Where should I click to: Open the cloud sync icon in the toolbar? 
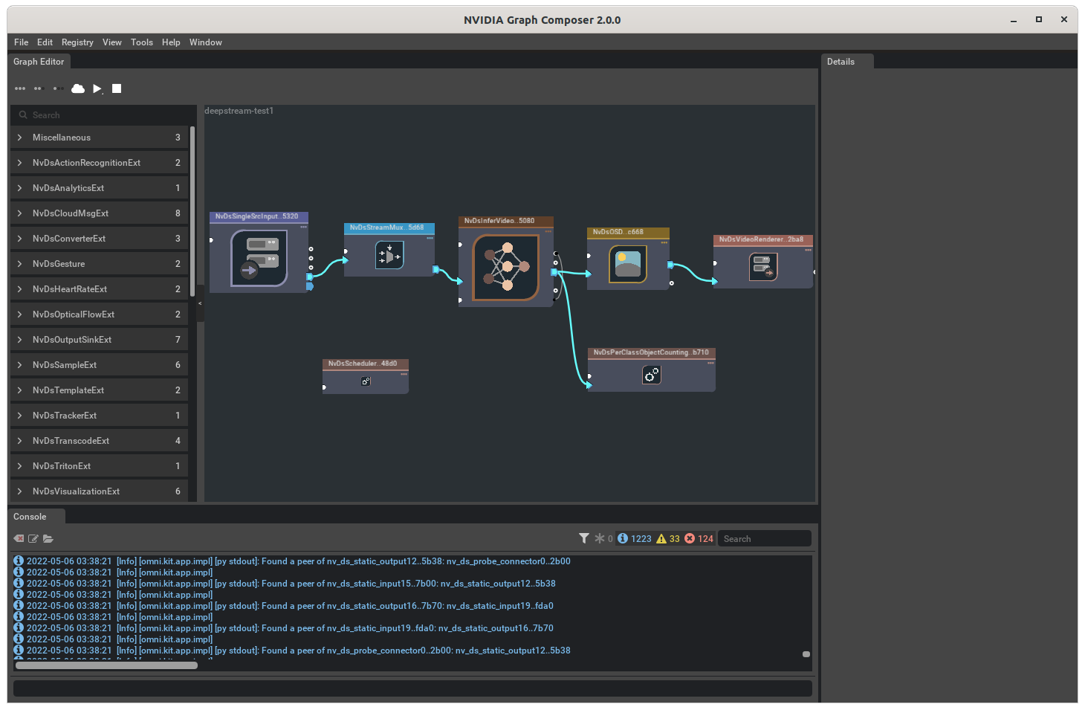(78, 88)
